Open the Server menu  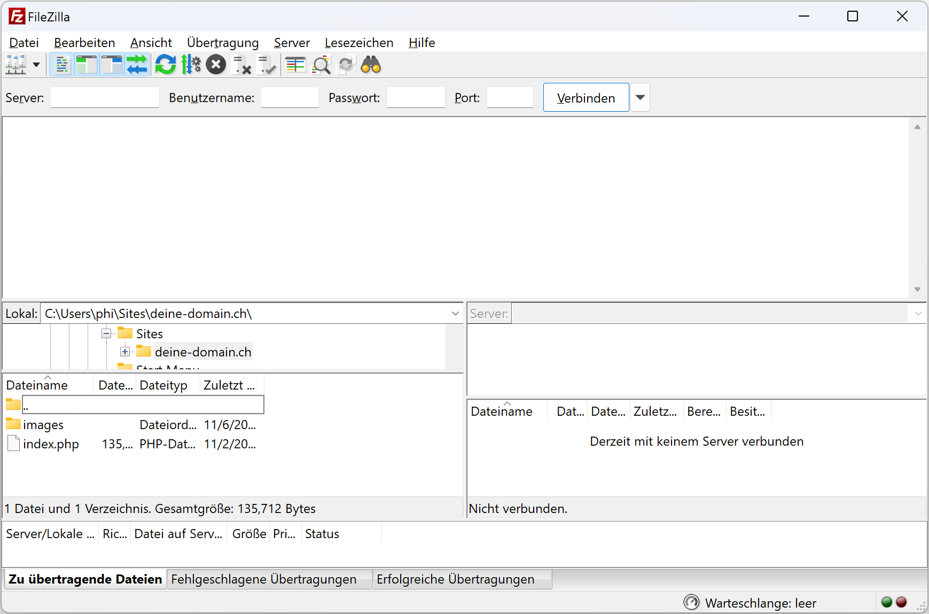point(292,43)
